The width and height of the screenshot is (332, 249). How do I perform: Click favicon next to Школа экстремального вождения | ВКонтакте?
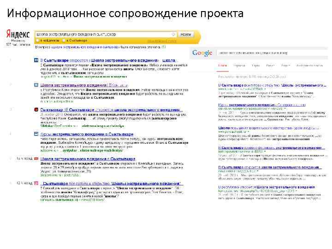[36, 85]
